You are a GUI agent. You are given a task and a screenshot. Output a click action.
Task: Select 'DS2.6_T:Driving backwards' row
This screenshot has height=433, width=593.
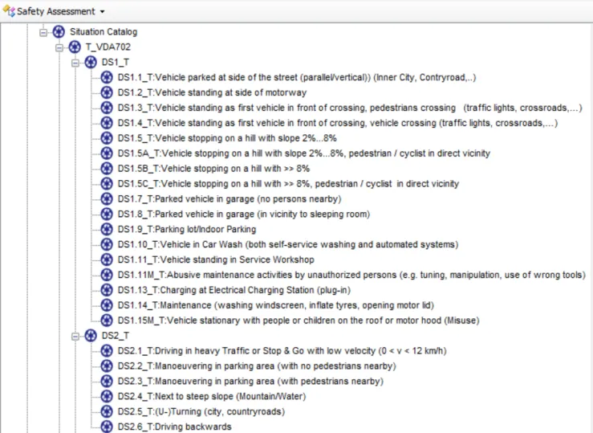tap(175, 427)
